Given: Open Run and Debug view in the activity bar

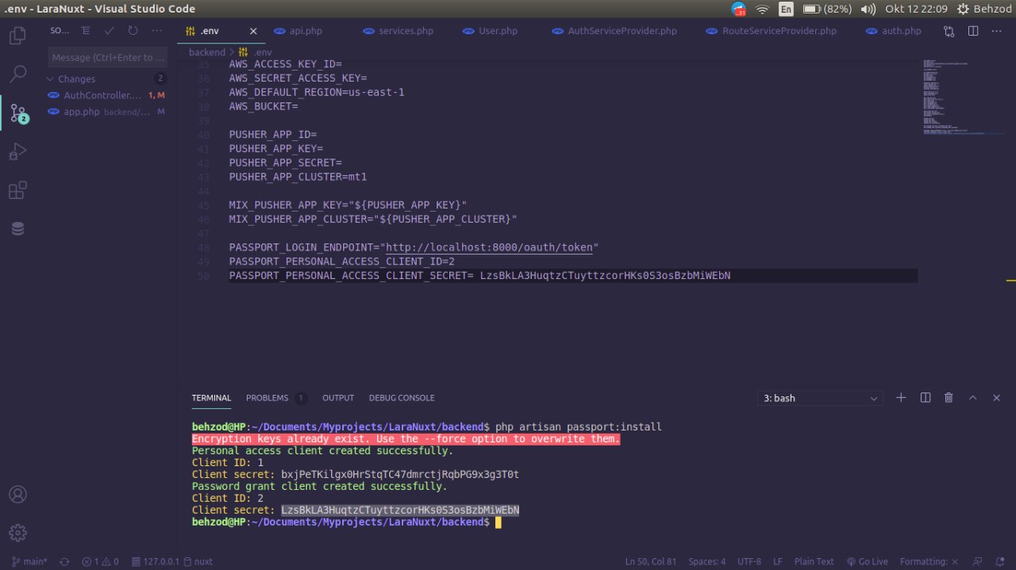Looking at the screenshot, I should 17,151.
